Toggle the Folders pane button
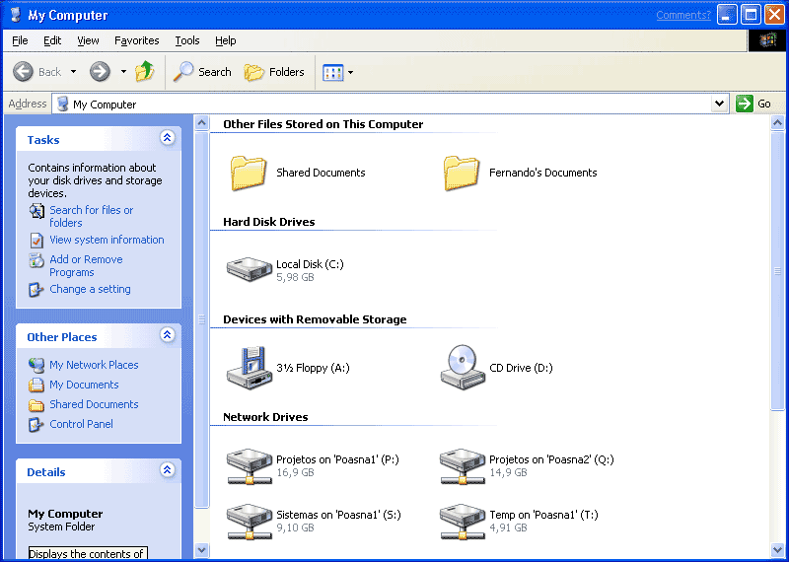The image size is (789, 562). [x=274, y=72]
